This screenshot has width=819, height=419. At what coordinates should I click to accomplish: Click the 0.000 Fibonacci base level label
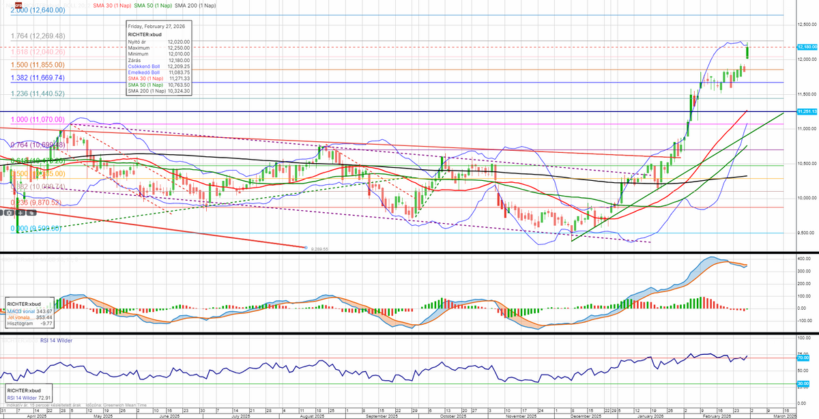click(x=37, y=229)
